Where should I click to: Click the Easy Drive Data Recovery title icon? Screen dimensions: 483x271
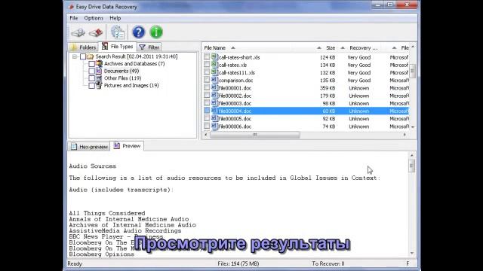point(71,7)
